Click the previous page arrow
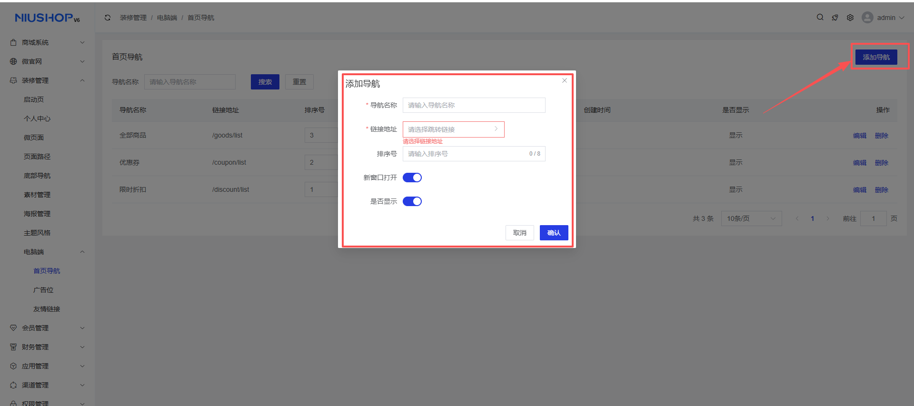Viewport: 914px width, 406px height. click(797, 218)
